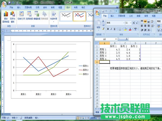Toggle Center alignment in Excel
The height and width of the screenshot is (121, 162).
pos(145,26)
